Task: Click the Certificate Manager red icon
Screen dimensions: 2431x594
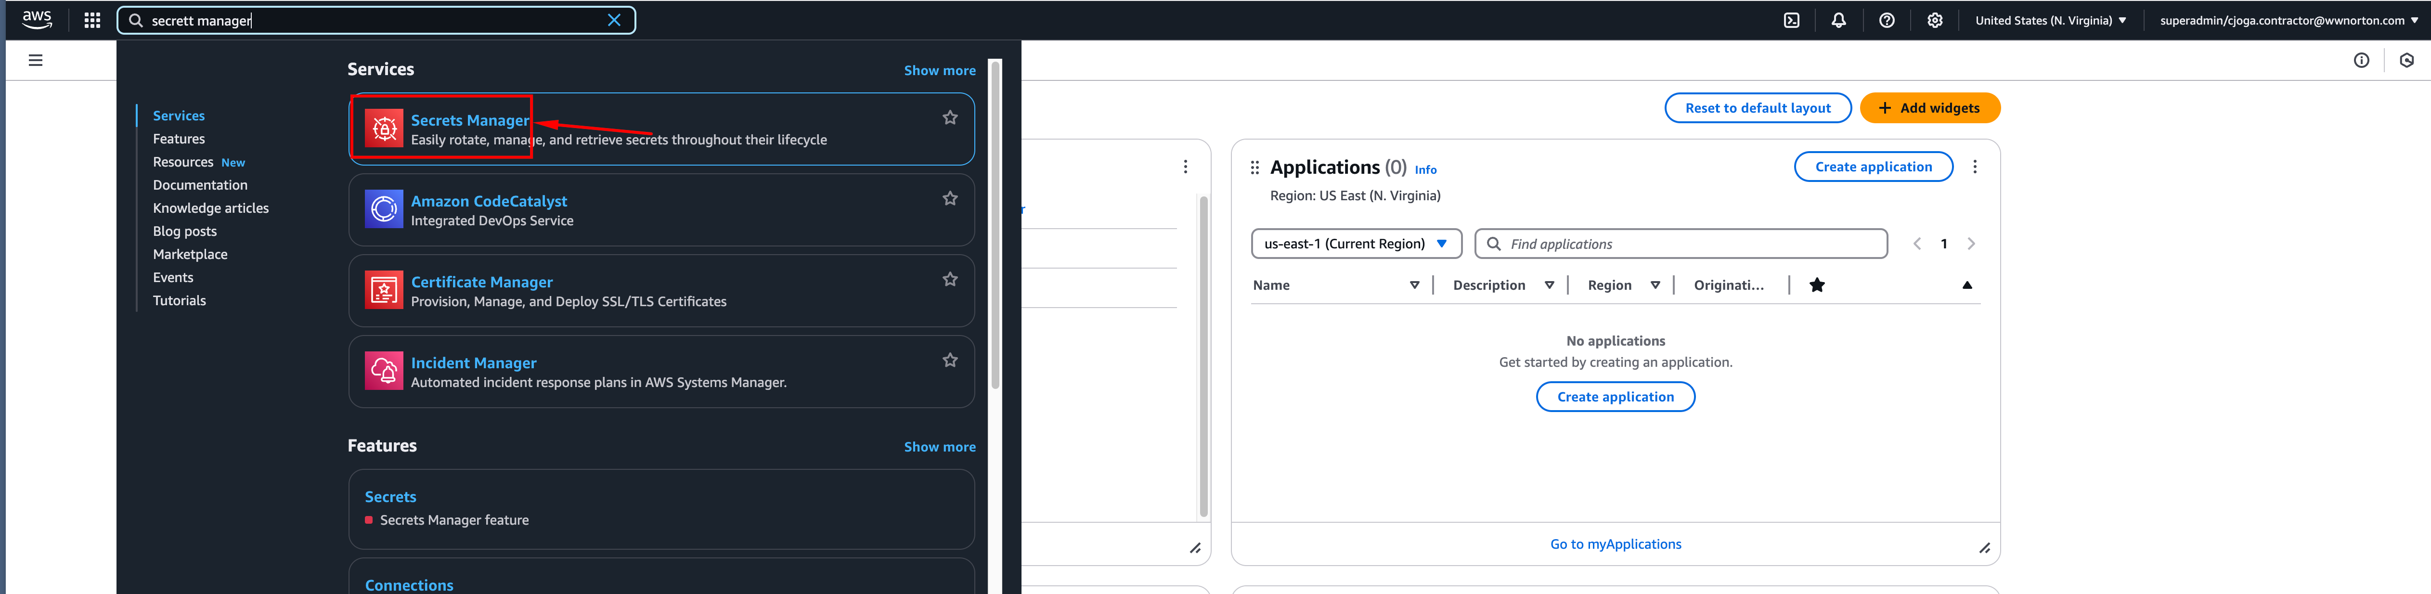Action: [x=384, y=291]
